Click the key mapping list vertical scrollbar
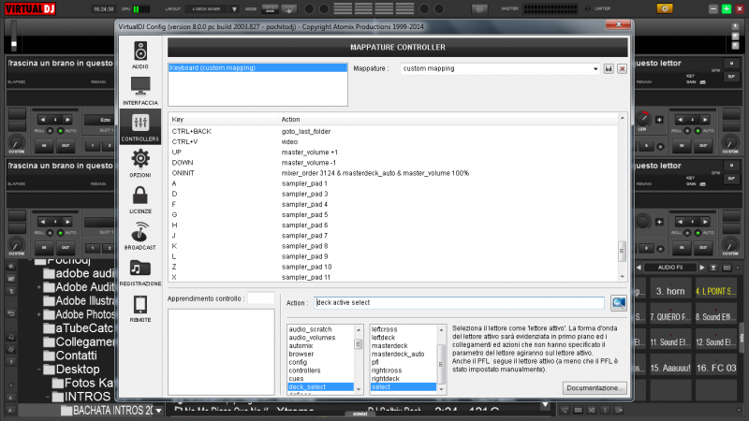Viewport: 749px width, 421px height. point(621,251)
